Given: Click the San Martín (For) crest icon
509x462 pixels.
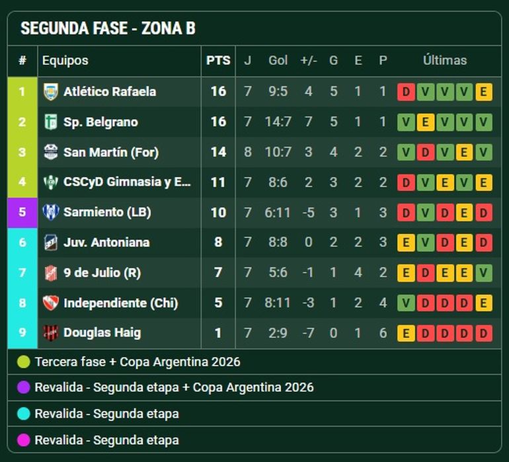Looking at the screenshot, I should pyautogui.click(x=51, y=152).
